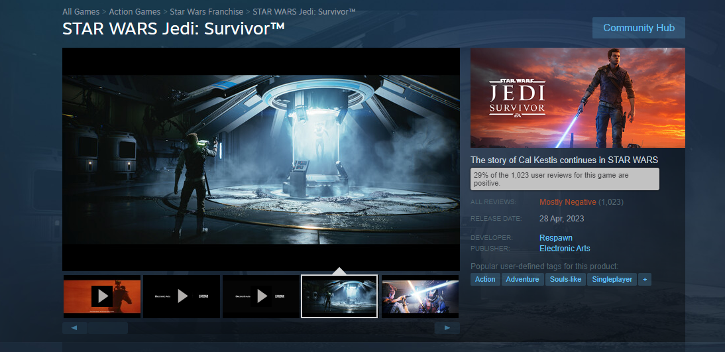Expand more tags with plus button
The image size is (725, 352).
(645, 279)
